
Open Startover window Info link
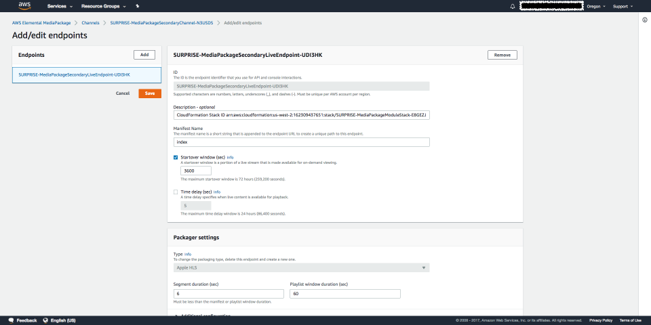tap(230, 158)
